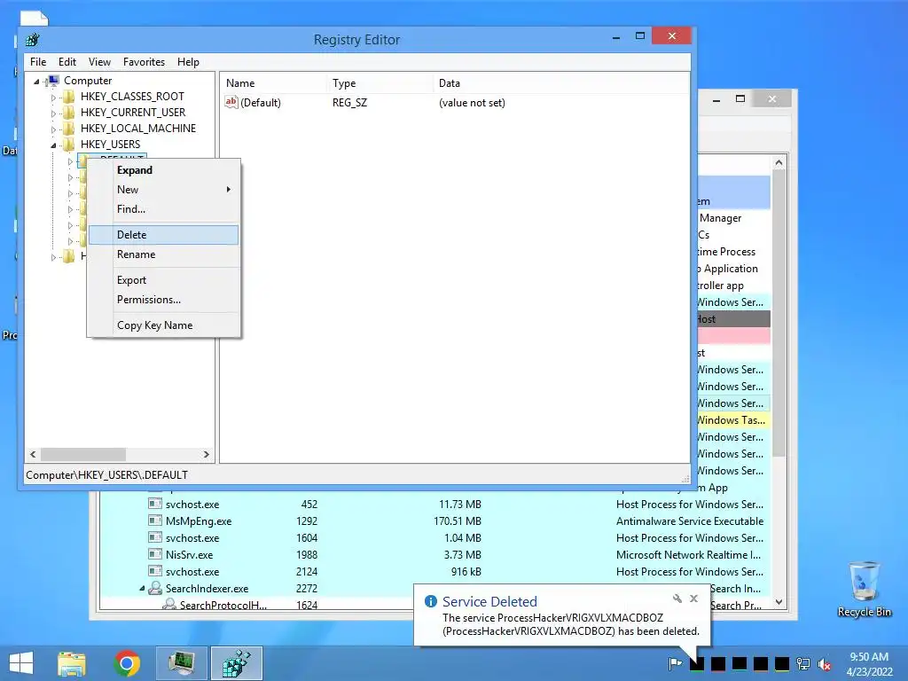Click SearchIndexer.exe process icon

154,588
